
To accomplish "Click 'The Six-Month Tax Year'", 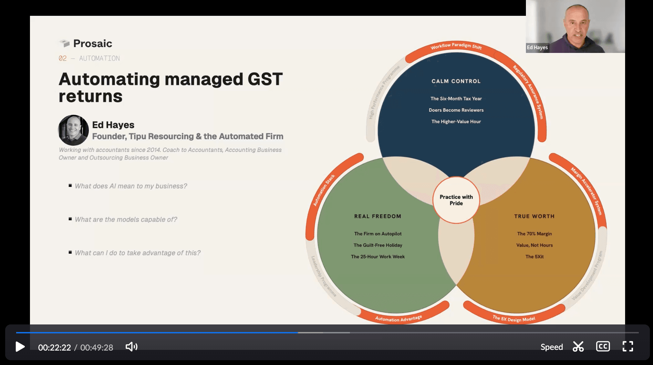I will (456, 99).
